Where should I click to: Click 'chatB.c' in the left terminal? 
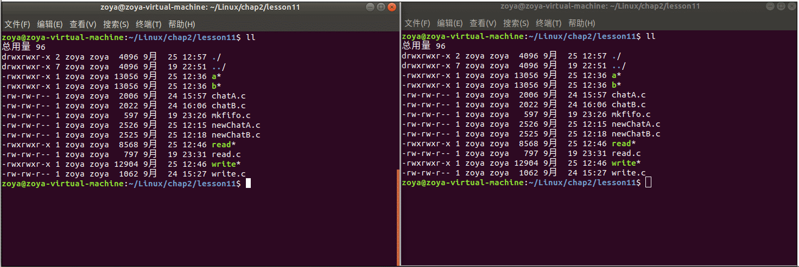tap(229, 106)
